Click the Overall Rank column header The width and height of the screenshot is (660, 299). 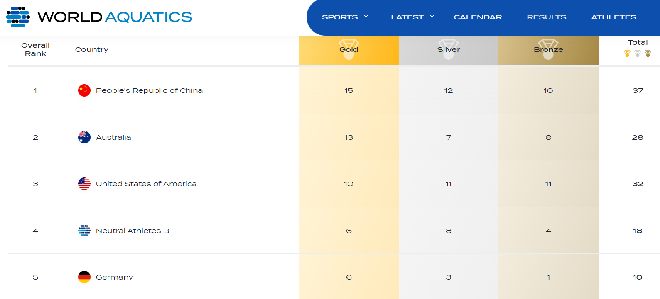pos(35,49)
